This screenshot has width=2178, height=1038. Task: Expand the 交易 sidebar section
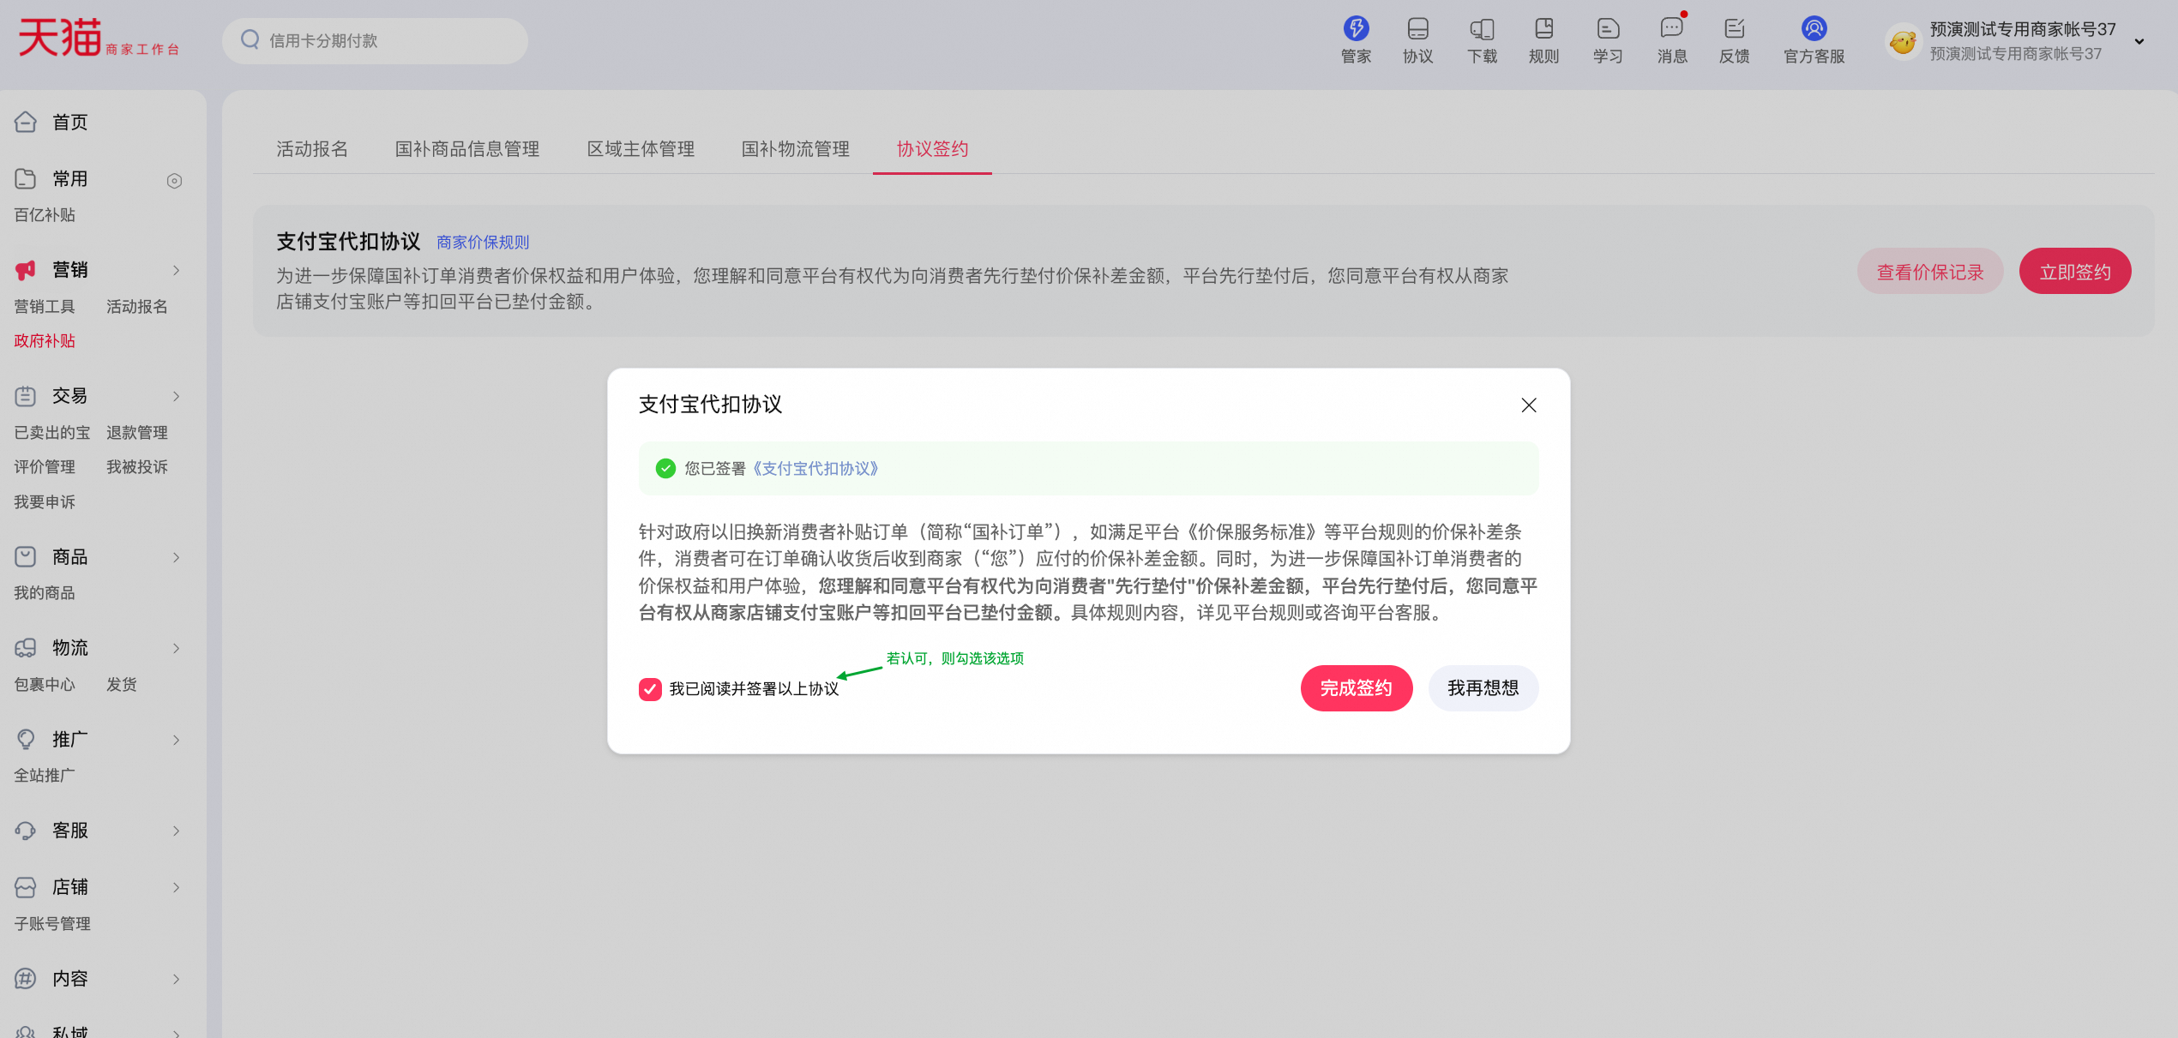(176, 395)
